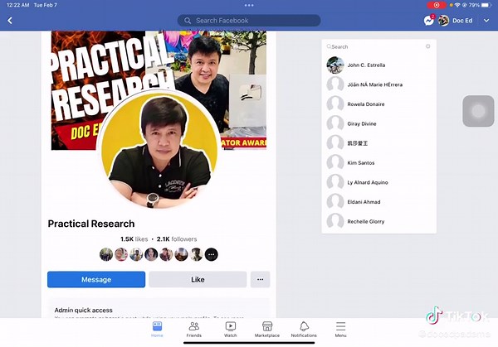View 1.5K likes count

[134, 239]
